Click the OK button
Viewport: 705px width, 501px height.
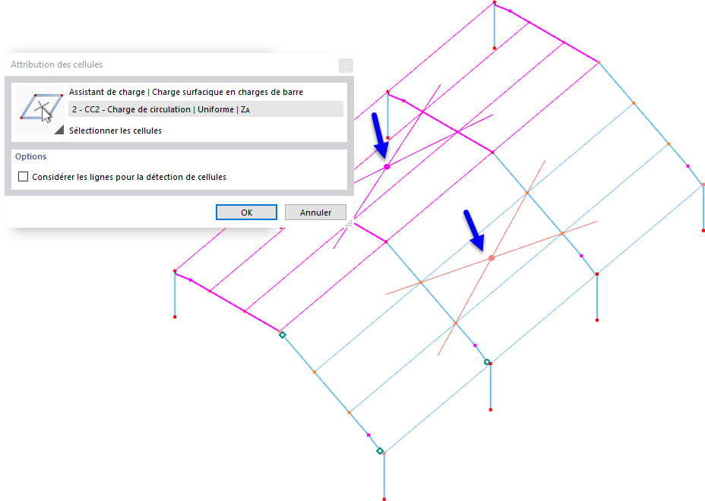pyautogui.click(x=246, y=212)
